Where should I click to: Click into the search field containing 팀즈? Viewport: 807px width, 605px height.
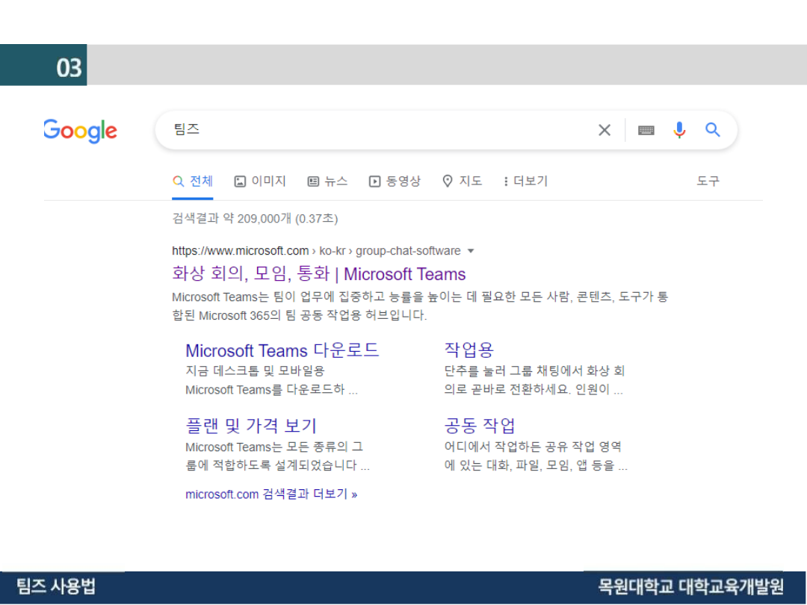[x=374, y=131]
